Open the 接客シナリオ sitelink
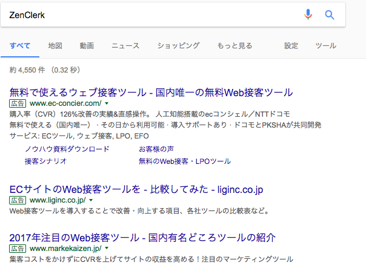The width and height of the screenshot is (366, 271). (x=46, y=161)
